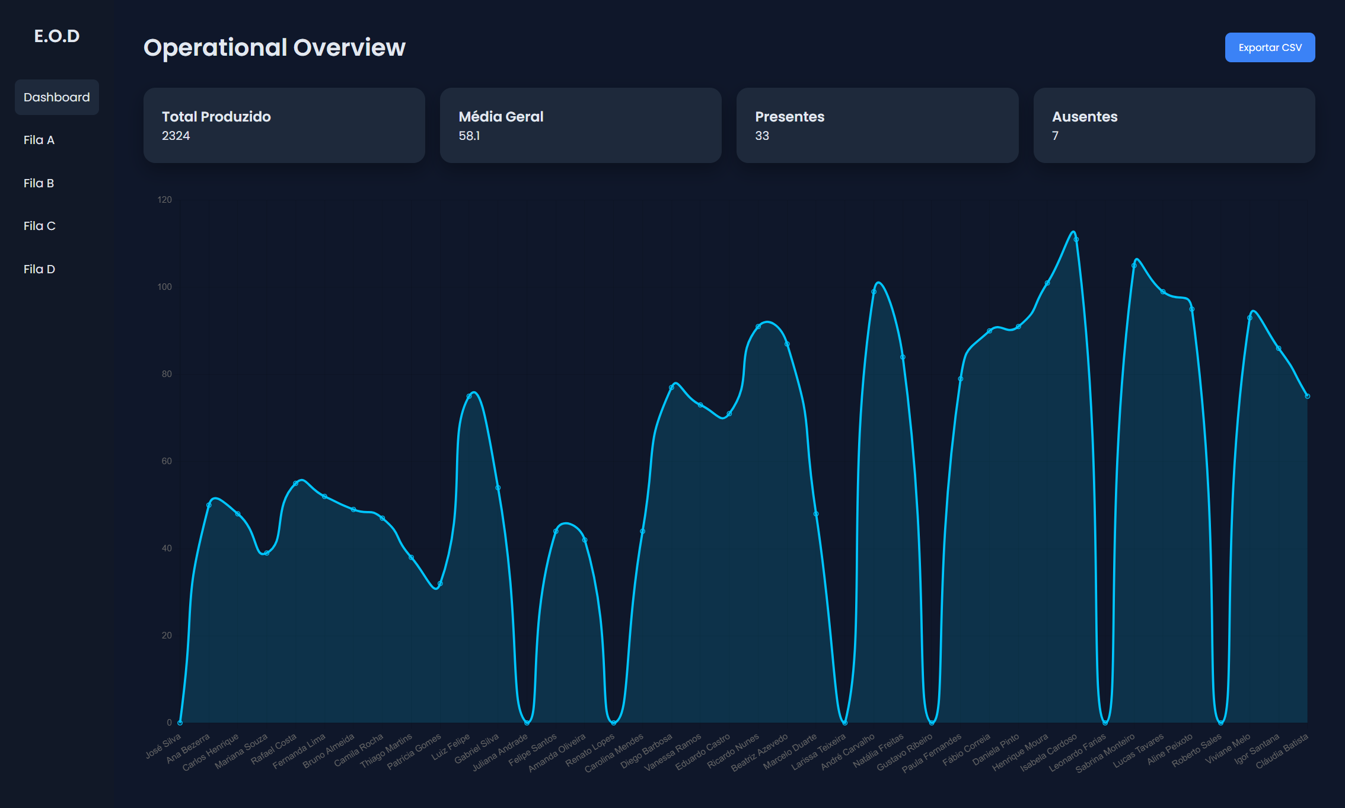Open Fila C from the sidebar
Viewport: 1345px width, 808px height.
point(39,226)
